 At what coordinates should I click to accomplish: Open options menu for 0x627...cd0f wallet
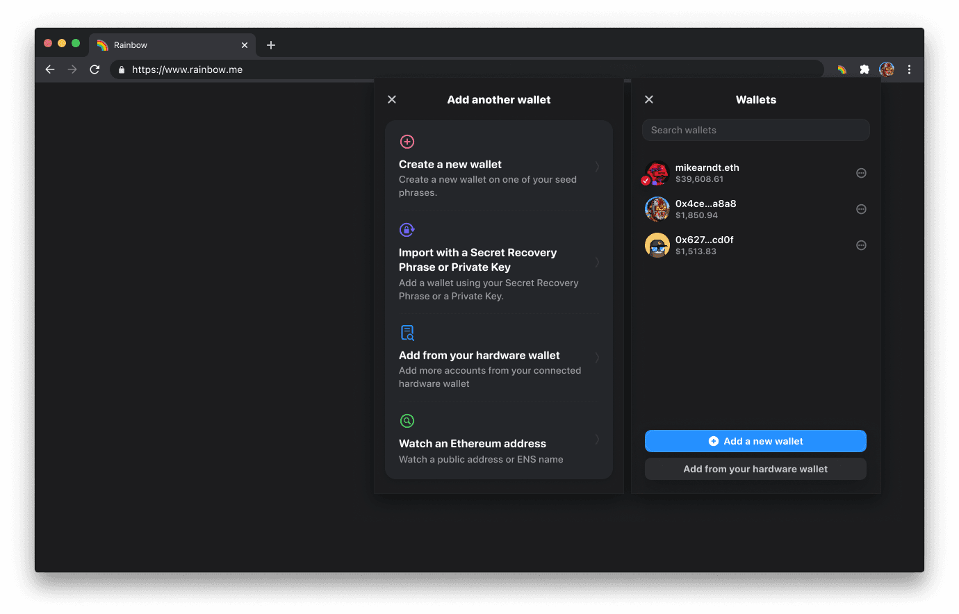point(861,245)
